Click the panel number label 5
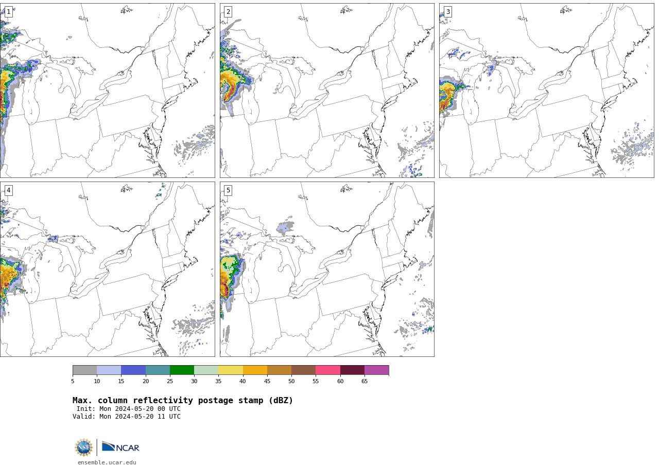Viewport: 659px width, 468px height. pyautogui.click(x=228, y=190)
